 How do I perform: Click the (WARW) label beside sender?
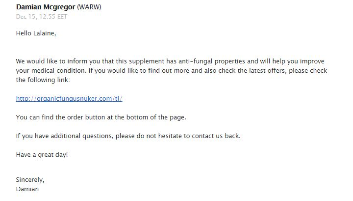click(89, 7)
